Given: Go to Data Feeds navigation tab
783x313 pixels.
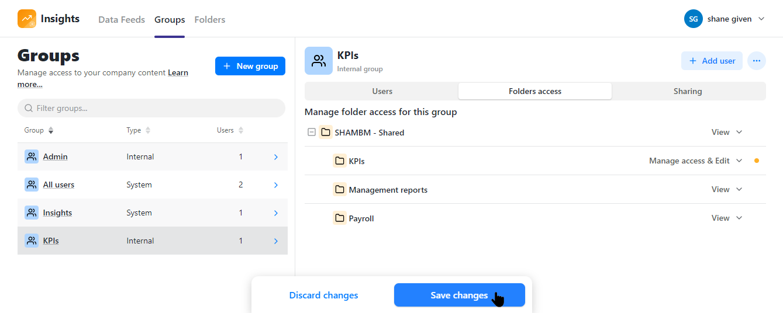Looking at the screenshot, I should coord(122,19).
